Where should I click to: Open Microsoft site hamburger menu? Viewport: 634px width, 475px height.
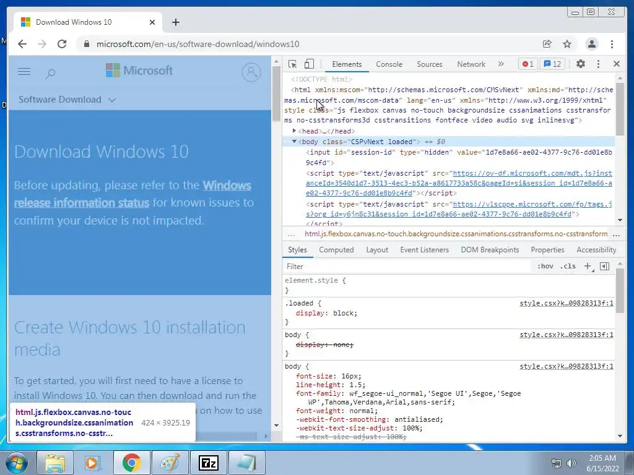pyautogui.click(x=24, y=72)
